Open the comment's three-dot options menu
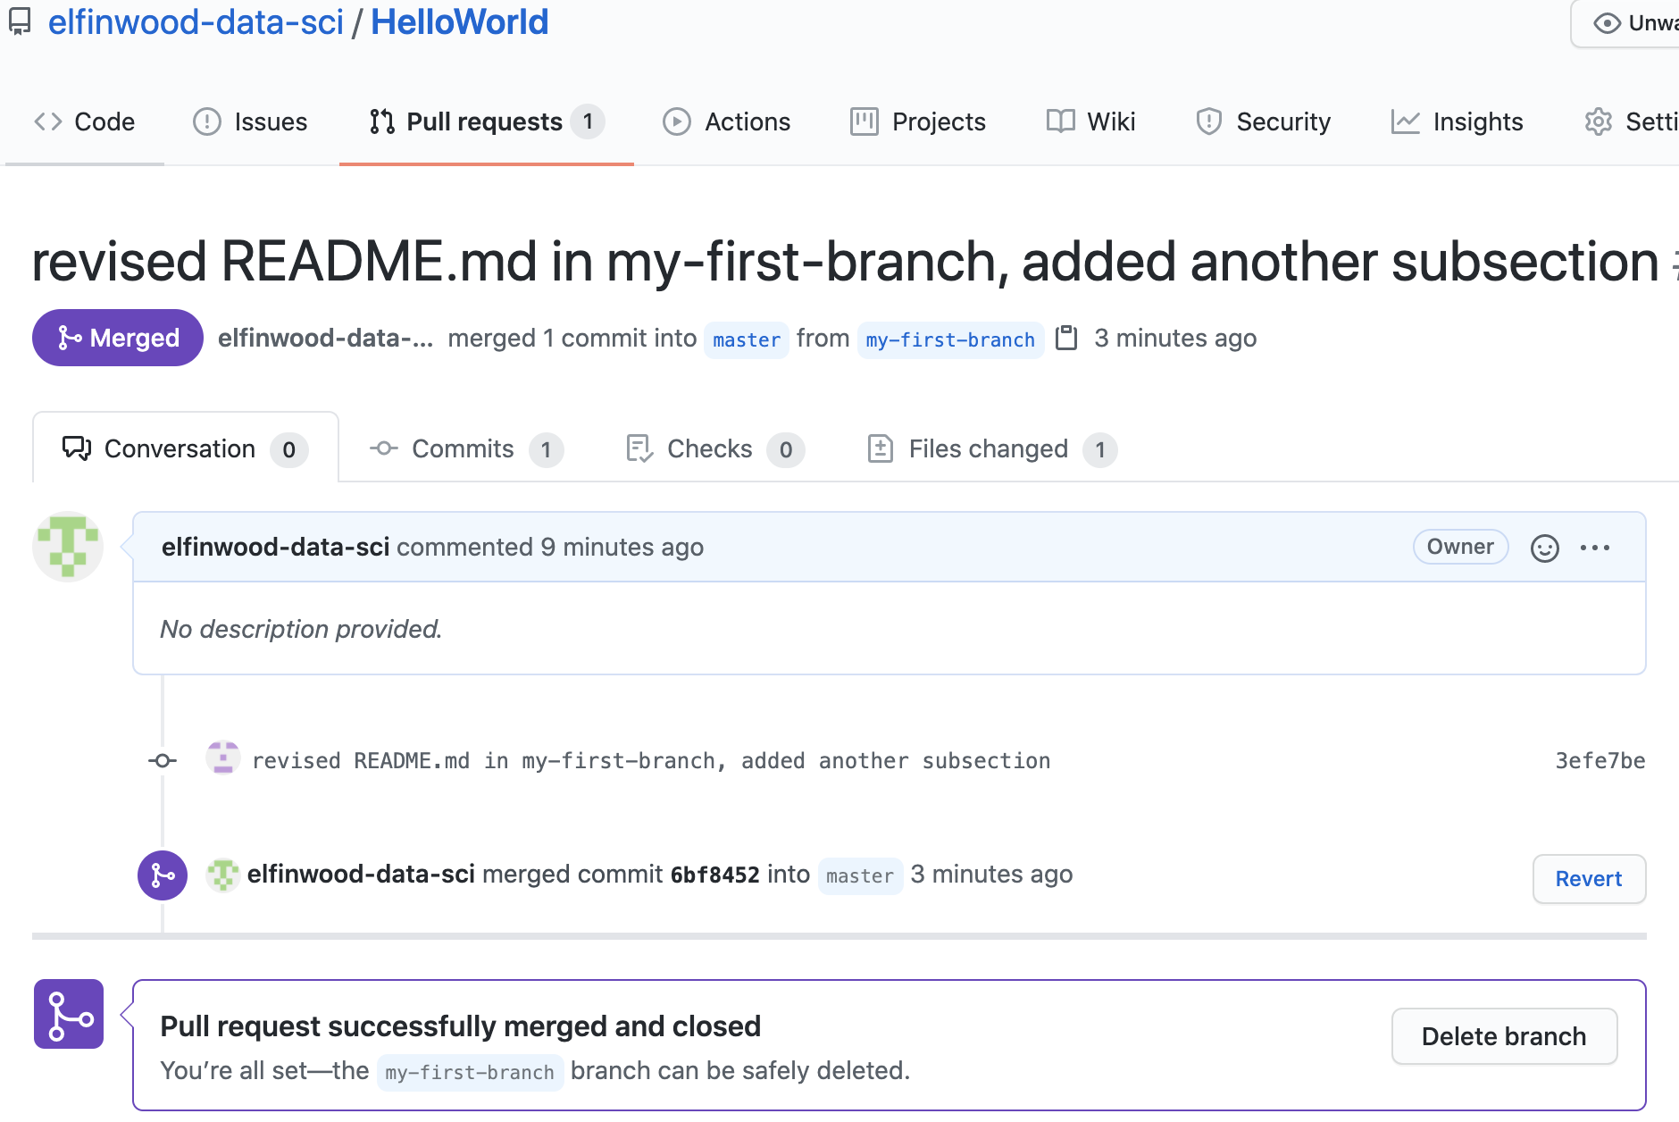 pos(1594,548)
